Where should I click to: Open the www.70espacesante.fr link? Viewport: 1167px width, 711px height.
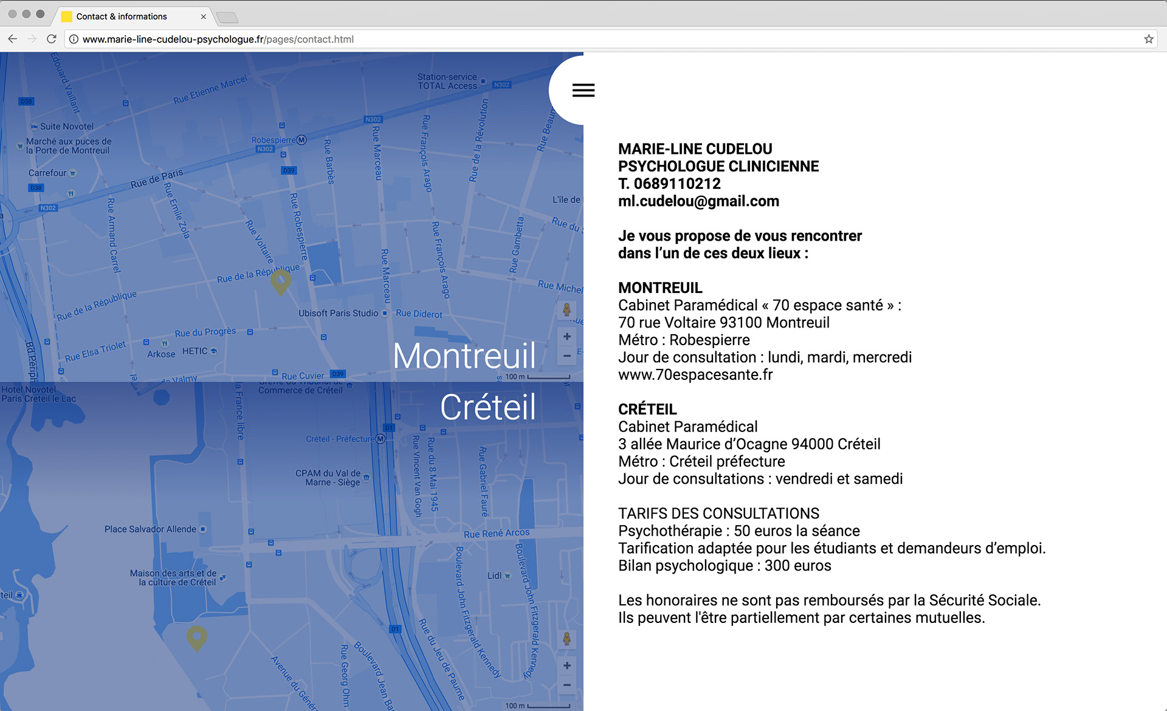695,375
